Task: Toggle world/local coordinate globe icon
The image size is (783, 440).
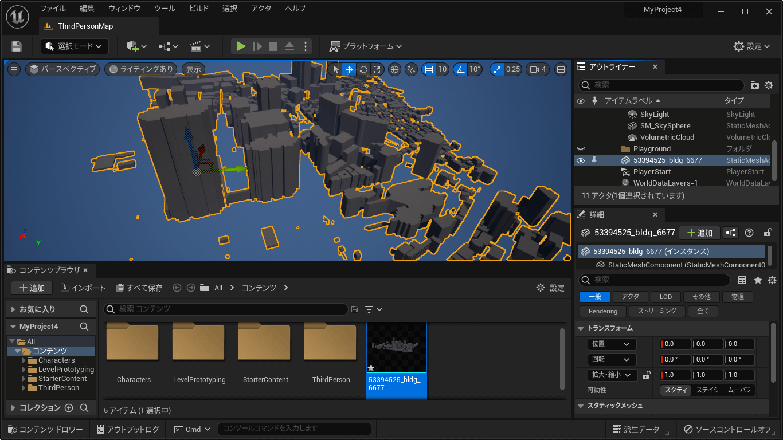Action: click(x=394, y=69)
